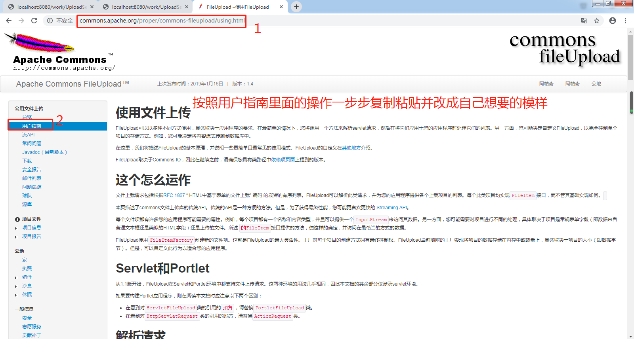Open the 安全报告 sidebar link
This screenshot has height=339, width=634.
coord(32,170)
